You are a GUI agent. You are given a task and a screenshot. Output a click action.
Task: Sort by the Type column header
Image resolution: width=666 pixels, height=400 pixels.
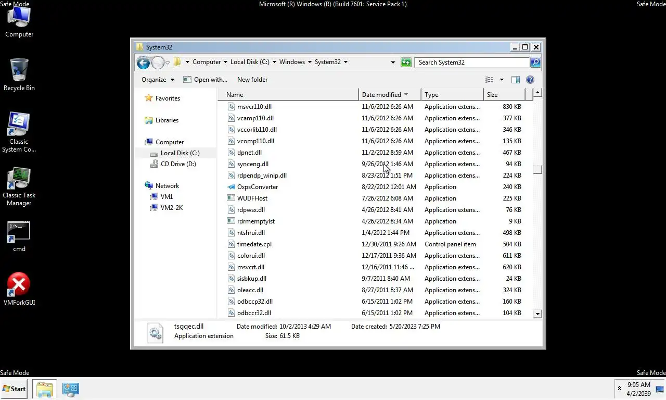coord(452,95)
